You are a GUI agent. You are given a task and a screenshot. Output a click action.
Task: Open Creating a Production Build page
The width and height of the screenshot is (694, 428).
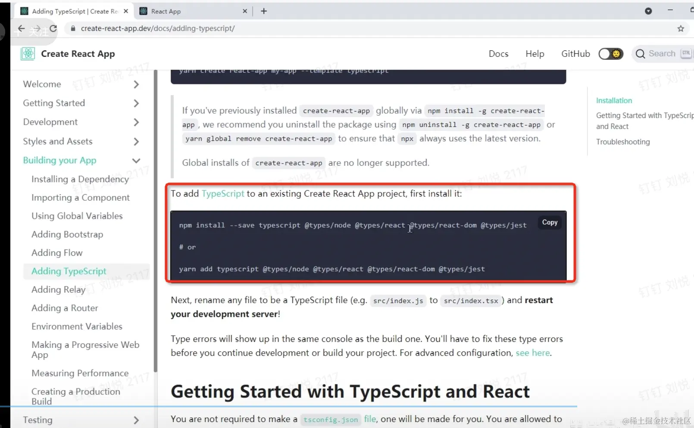(x=76, y=397)
